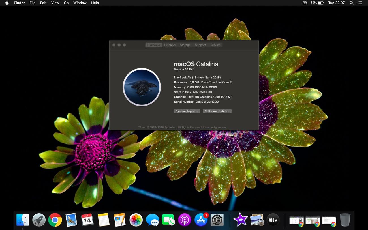
Task: Open Notification Center list icon
Action: point(360,3)
